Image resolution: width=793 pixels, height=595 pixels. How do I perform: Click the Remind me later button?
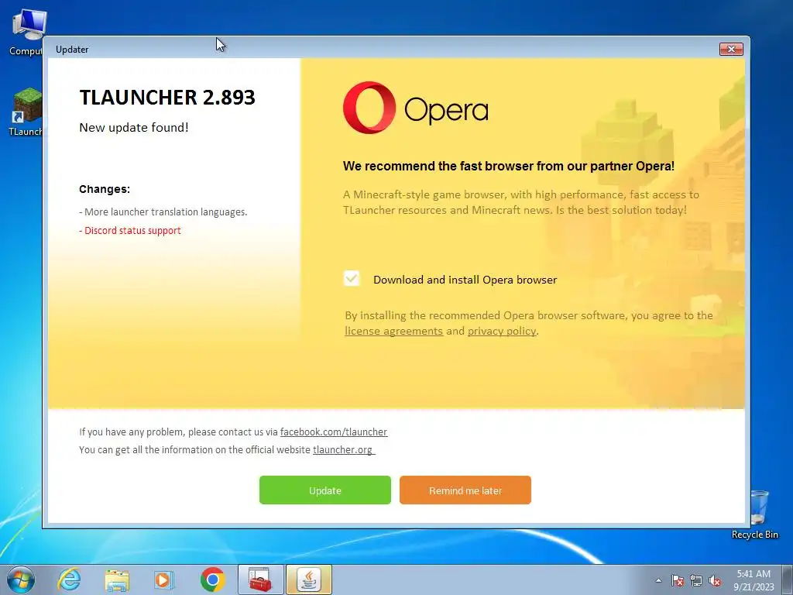465,490
